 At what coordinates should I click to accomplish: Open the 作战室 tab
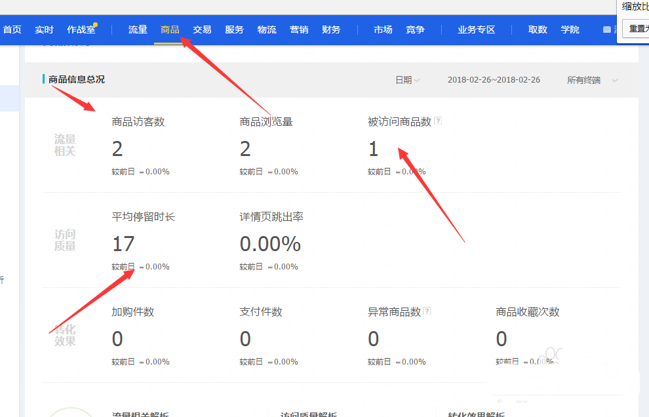point(81,30)
